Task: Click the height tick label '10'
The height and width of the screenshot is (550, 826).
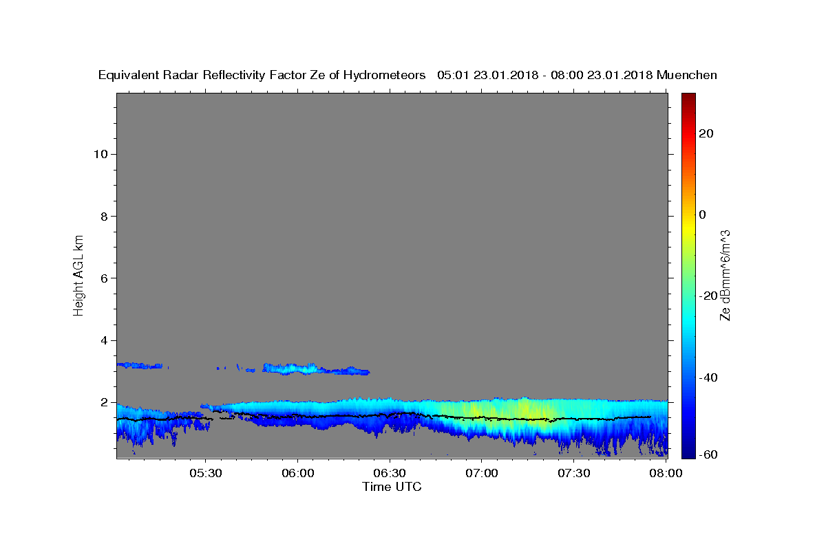Action: [x=100, y=154]
